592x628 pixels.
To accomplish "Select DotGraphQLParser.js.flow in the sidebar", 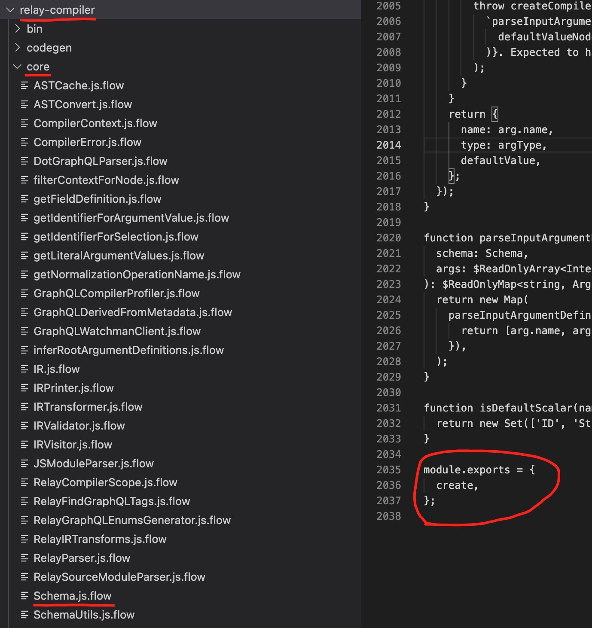I will pos(101,161).
